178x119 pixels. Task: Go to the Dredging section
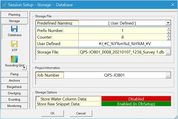(14, 93)
